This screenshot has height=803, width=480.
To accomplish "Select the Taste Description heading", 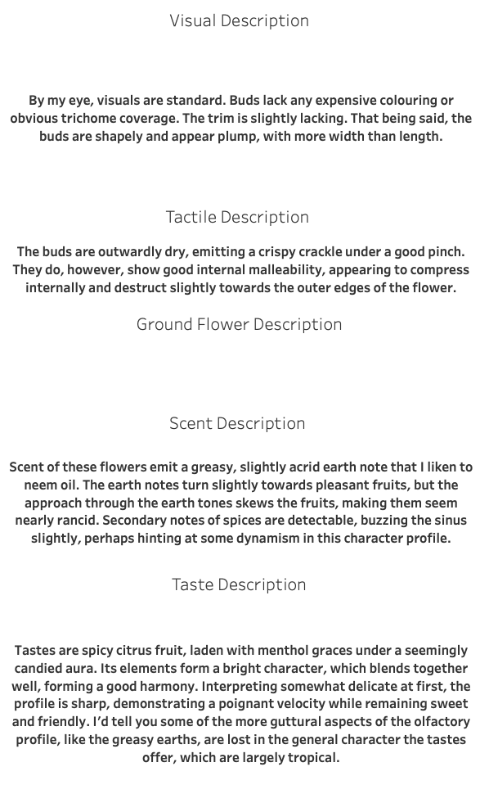I will coord(239,584).
